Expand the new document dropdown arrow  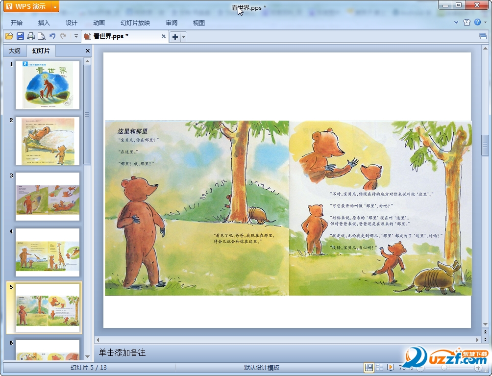point(184,37)
